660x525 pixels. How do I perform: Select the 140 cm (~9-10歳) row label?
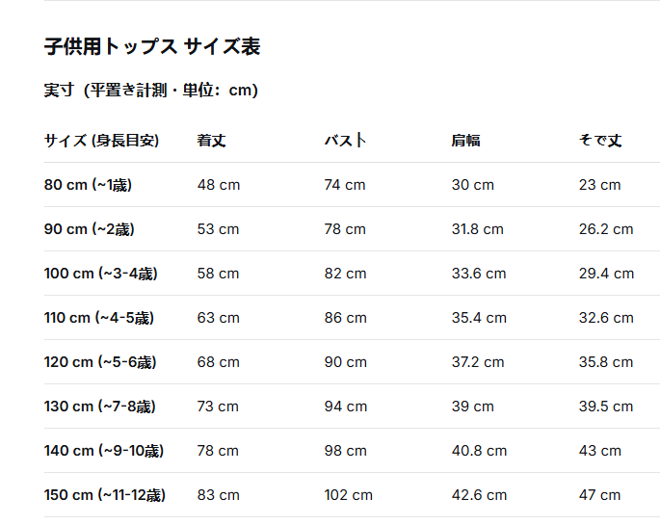104,451
